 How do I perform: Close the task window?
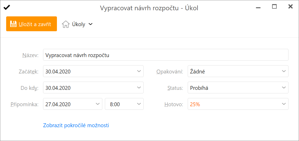click(x=291, y=7)
